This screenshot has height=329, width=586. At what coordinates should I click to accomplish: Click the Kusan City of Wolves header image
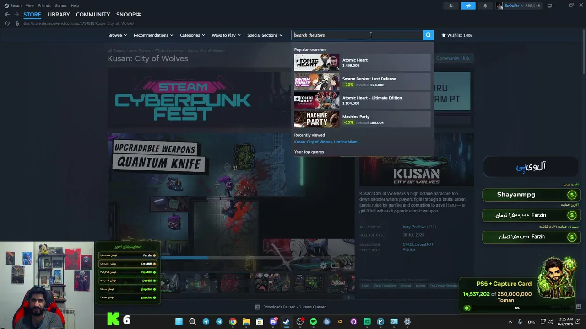point(417,160)
